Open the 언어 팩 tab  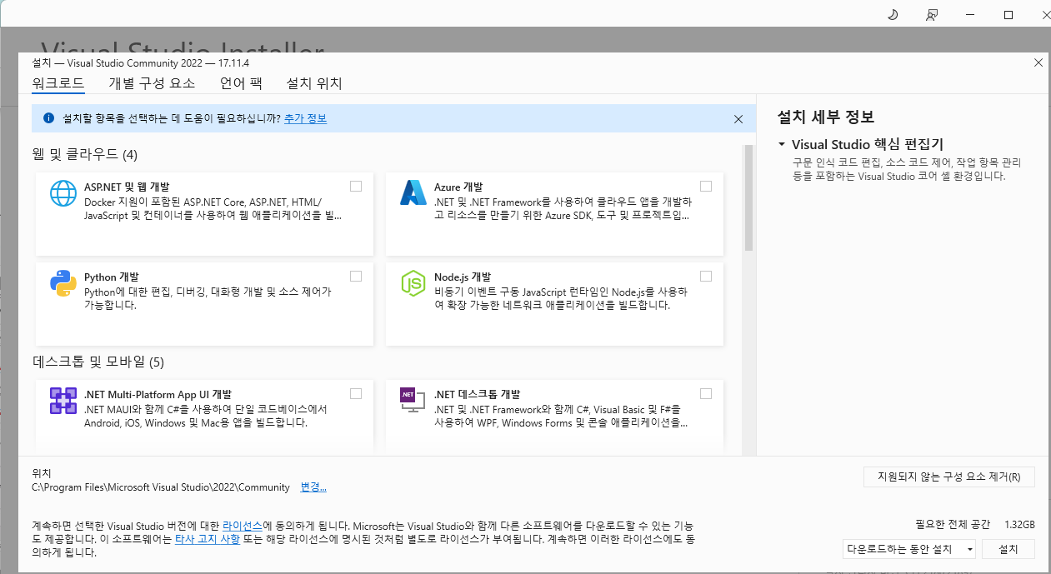tap(241, 83)
